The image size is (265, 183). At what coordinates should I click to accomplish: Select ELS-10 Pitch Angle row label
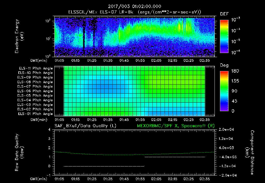point(35,73)
